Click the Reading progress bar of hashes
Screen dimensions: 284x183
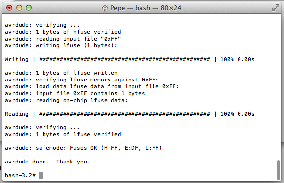(125, 114)
